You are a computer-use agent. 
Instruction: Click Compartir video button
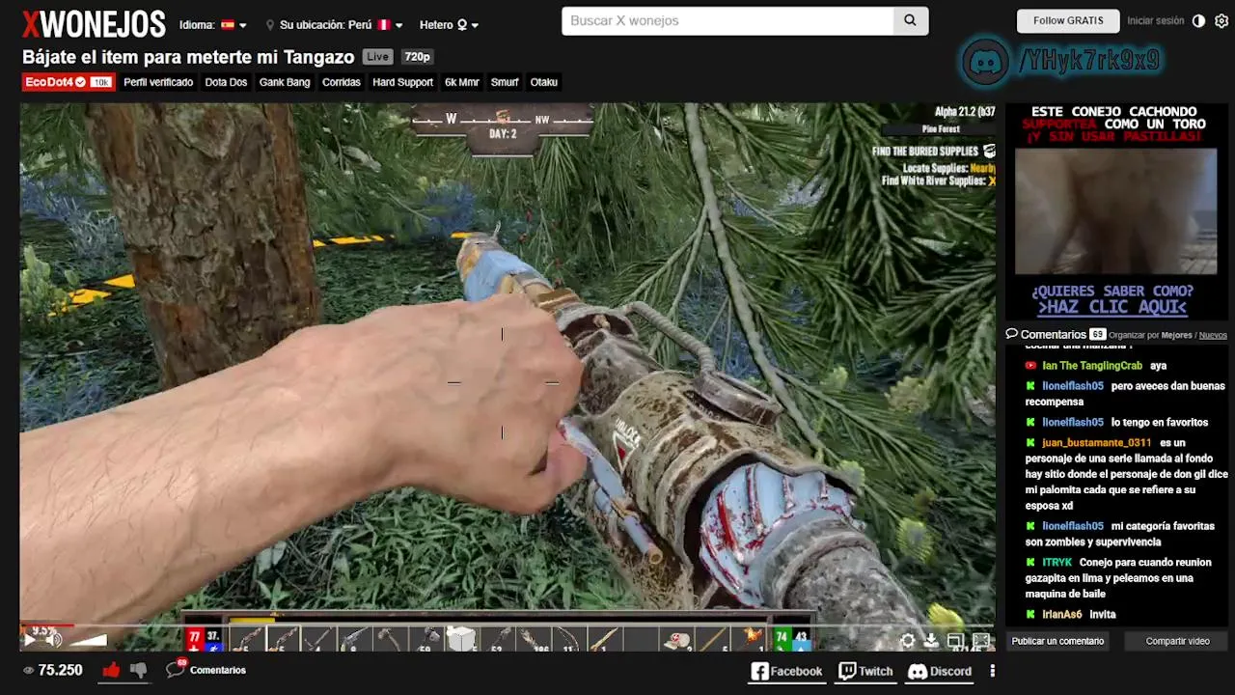[1177, 641]
